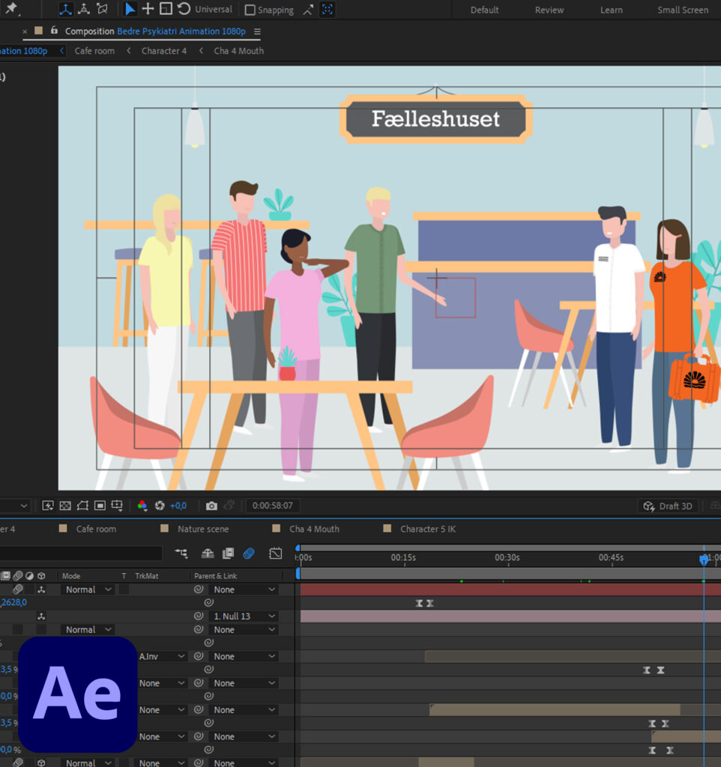Click the Pin tool in the toolbar
Image resolution: width=721 pixels, height=767 pixels.
[11, 9]
